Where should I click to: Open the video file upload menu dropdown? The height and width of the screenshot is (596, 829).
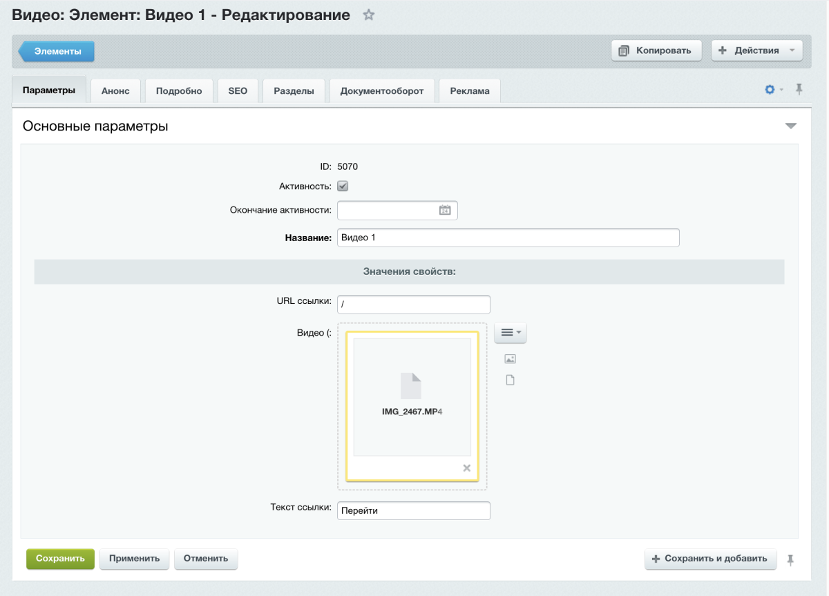(511, 333)
